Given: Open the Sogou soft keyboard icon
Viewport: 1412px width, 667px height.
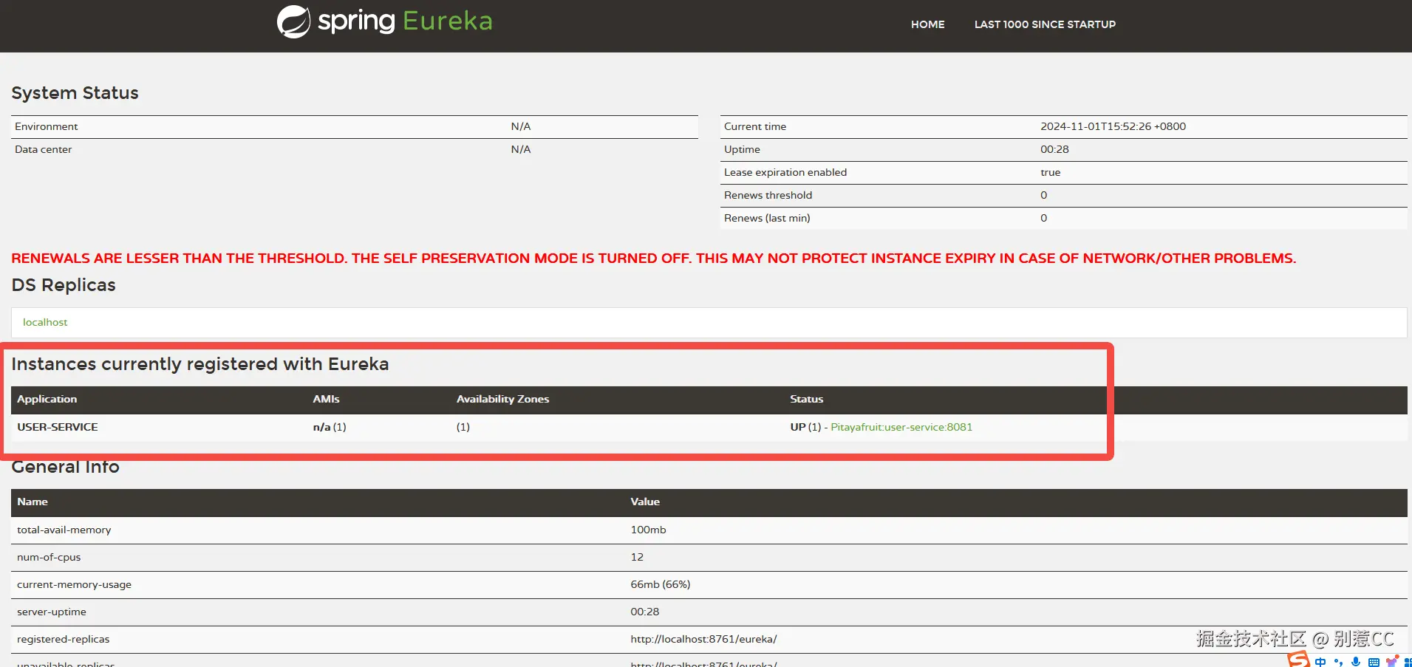Looking at the screenshot, I should pyautogui.click(x=1374, y=662).
